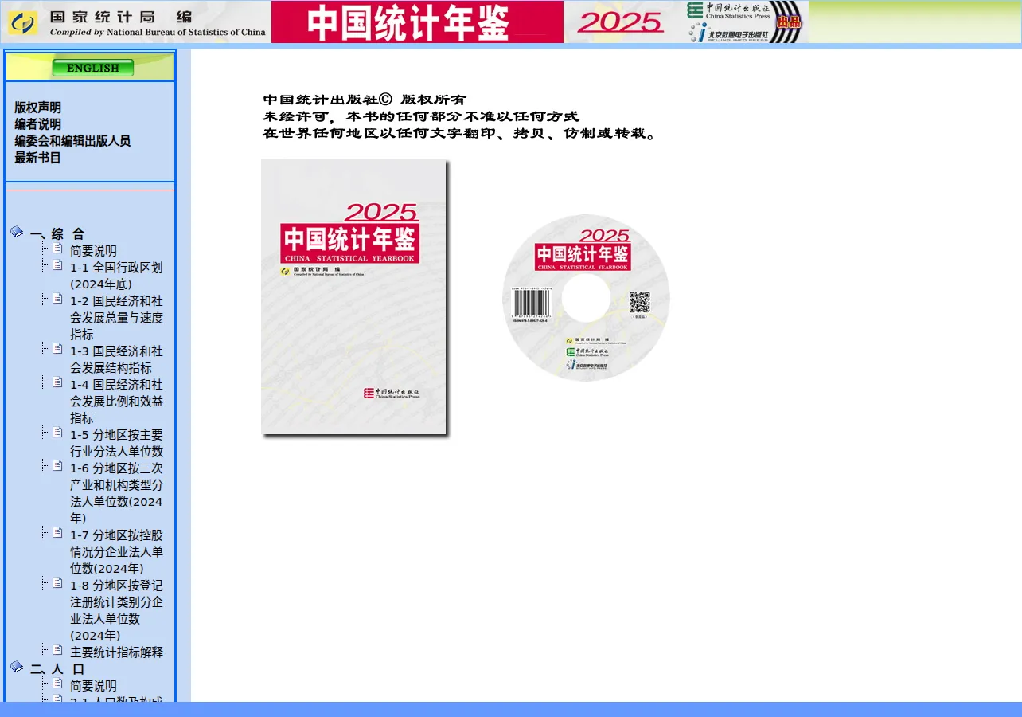1022x717 pixels.
Task: Click the 2025 year graphic in the header
Action: 621,22
